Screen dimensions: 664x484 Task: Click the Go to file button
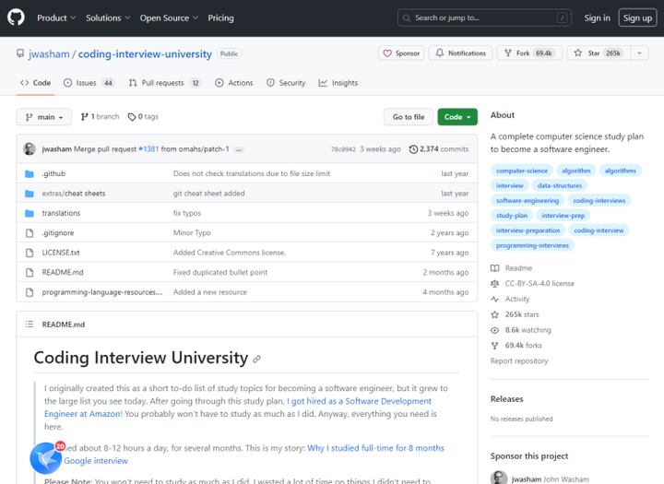click(x=409, y=117)
